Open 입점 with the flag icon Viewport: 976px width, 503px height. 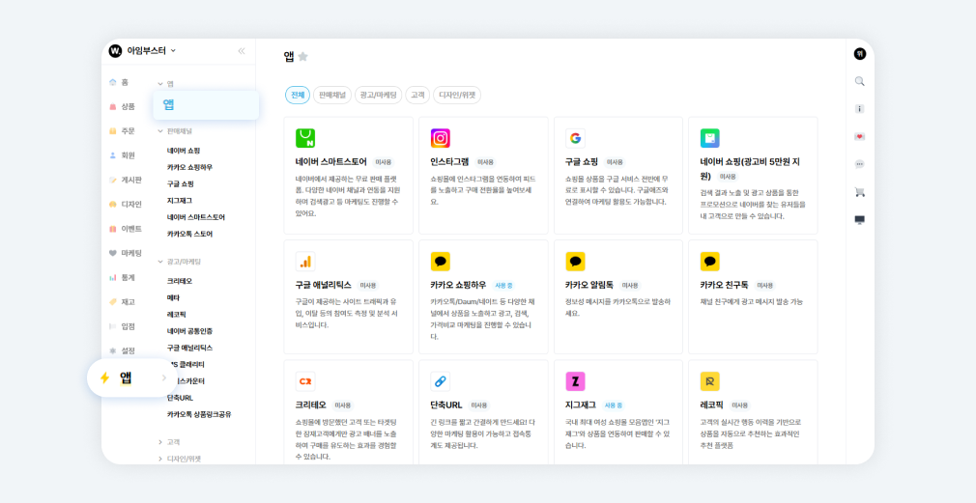point(122,325)
